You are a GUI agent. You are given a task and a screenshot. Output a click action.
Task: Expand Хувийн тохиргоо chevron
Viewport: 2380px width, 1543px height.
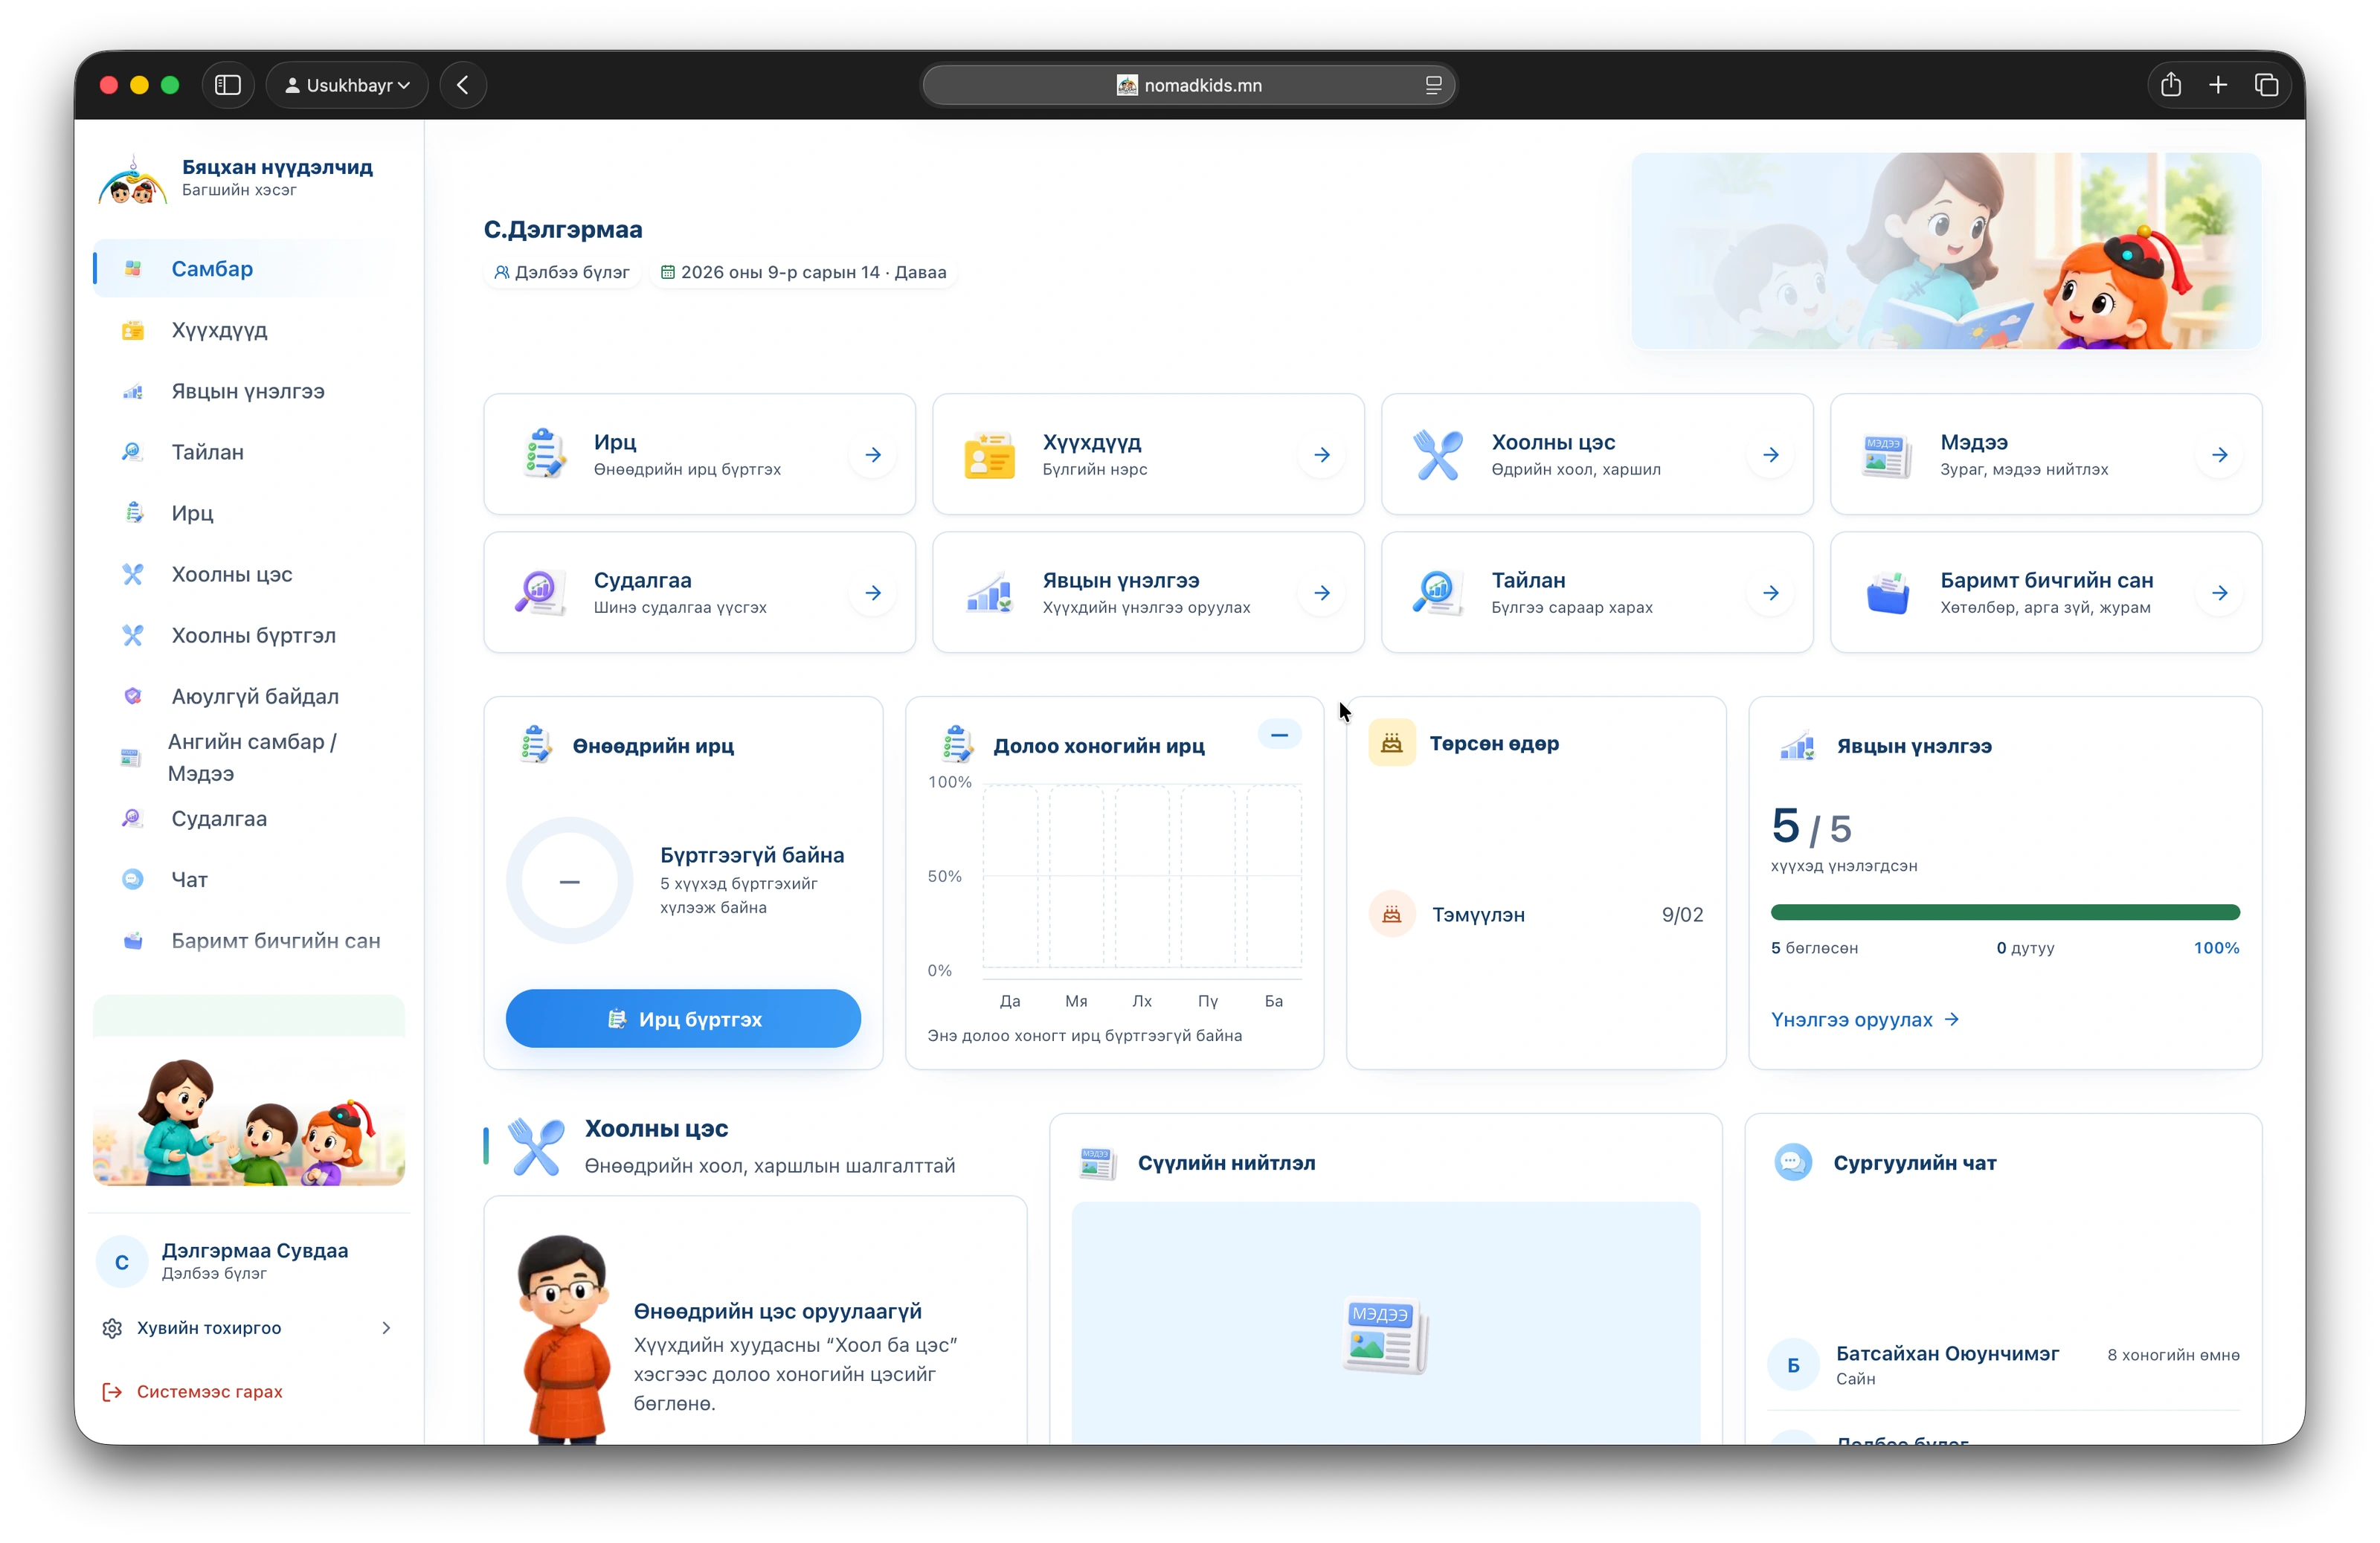(x=386, y=1328)
